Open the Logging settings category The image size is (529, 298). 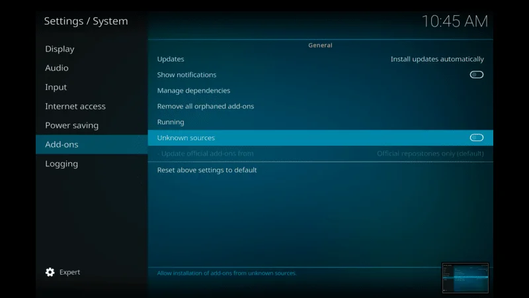point(91,164)
